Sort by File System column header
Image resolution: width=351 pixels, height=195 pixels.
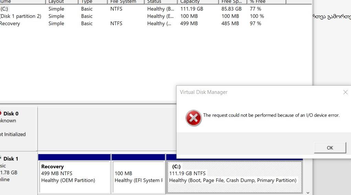(x=126, y=2)
